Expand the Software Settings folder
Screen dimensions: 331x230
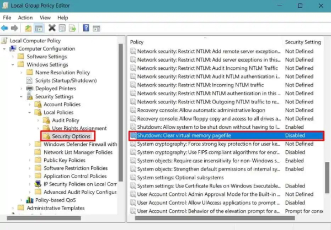(x=13, y=57)
